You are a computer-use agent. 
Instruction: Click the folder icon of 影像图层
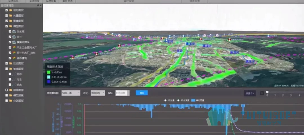11,21
